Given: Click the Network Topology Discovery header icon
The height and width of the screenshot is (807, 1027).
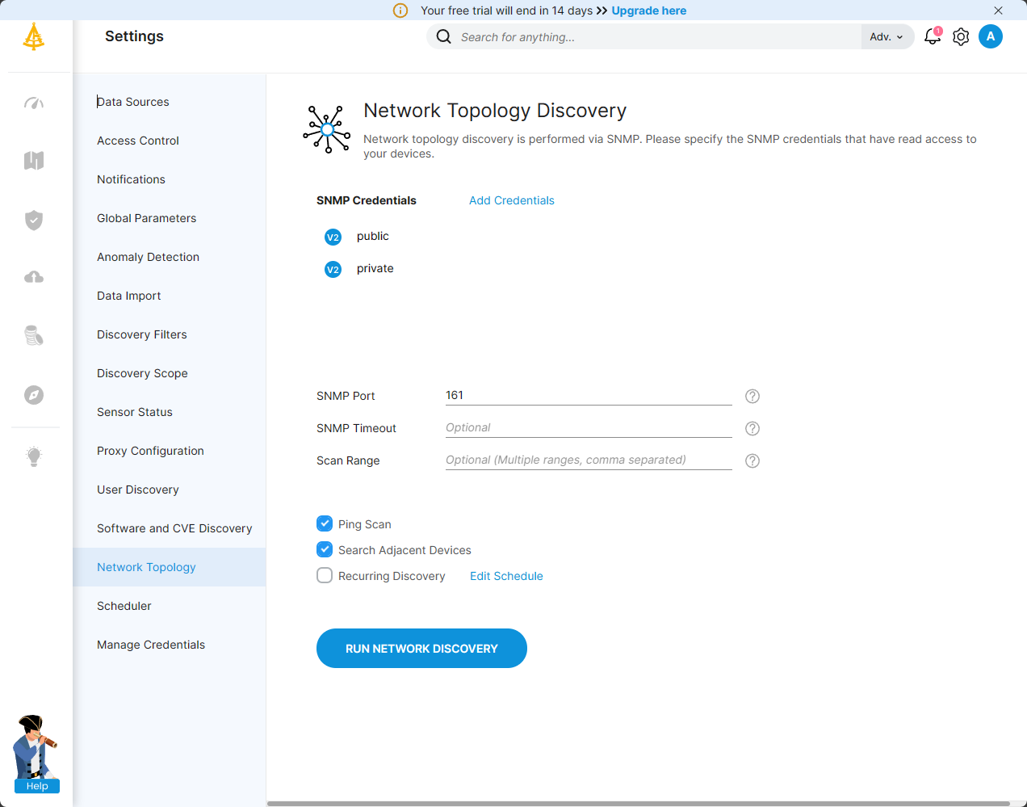Looking at the screenshot, I should 327,129.
